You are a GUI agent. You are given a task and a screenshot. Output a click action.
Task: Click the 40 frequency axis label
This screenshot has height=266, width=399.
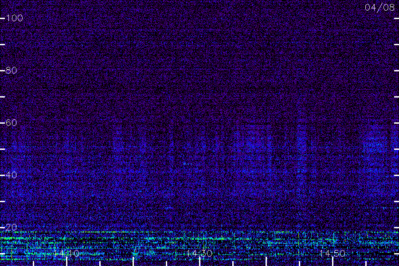click(x=12, y=175)
